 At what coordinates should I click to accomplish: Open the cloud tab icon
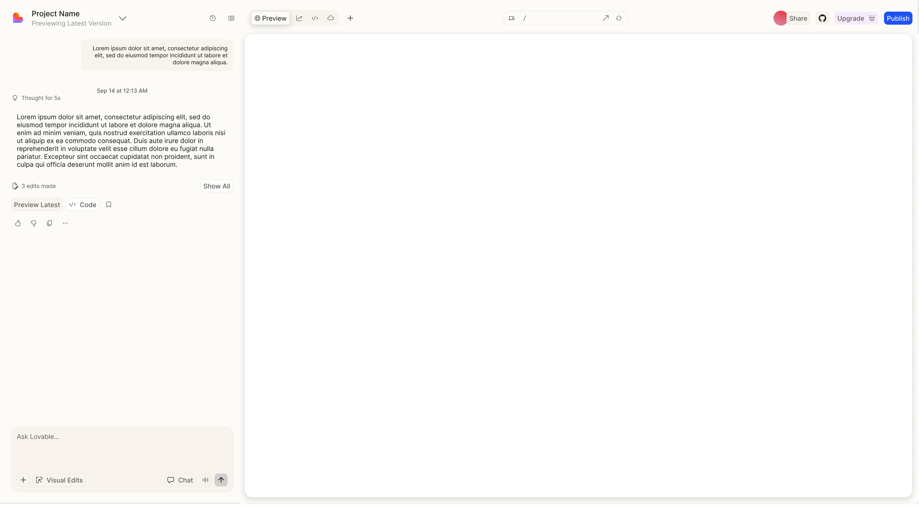point(331,18)
